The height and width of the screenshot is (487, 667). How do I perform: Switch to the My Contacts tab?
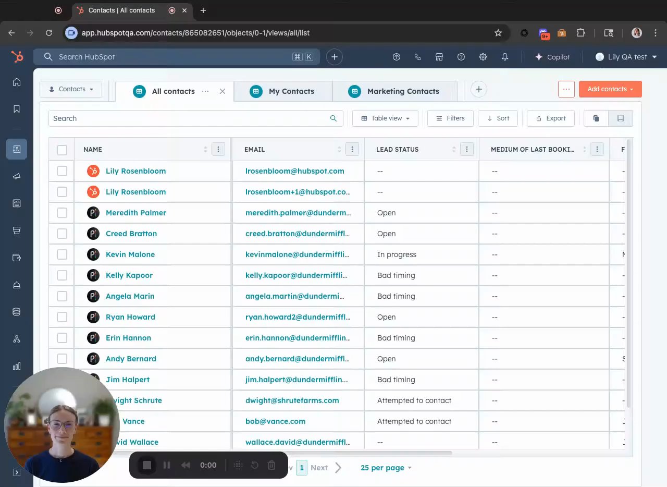tap(283, 91)
